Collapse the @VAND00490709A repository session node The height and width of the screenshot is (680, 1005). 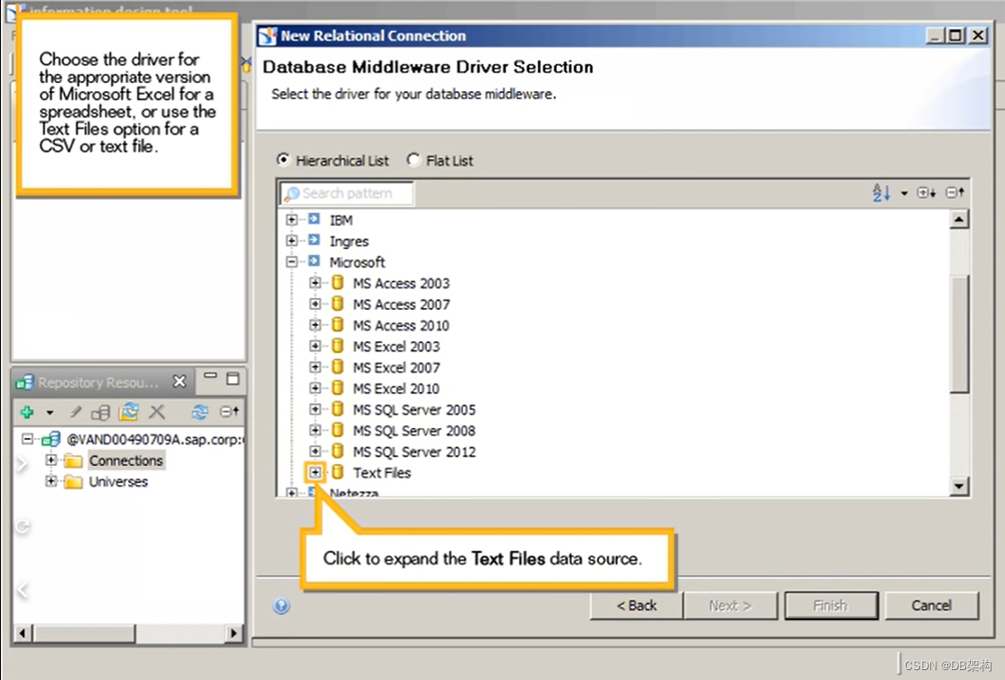tap(28, 439)
